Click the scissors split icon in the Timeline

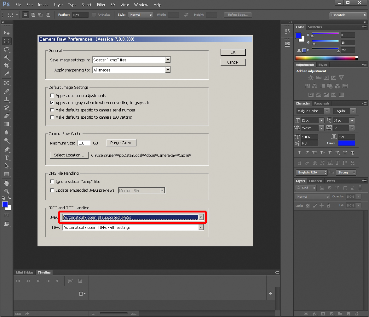click(x=70, y=281)
